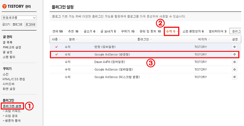The width and height of the screenshot is (244, 126).
Task: Click the 플러그 button cut off at right of tabs
Action: tap(236, 31)
